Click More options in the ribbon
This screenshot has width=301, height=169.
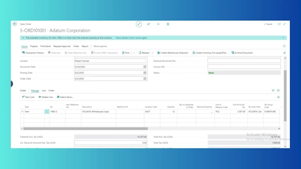click(x=100, y=46)
